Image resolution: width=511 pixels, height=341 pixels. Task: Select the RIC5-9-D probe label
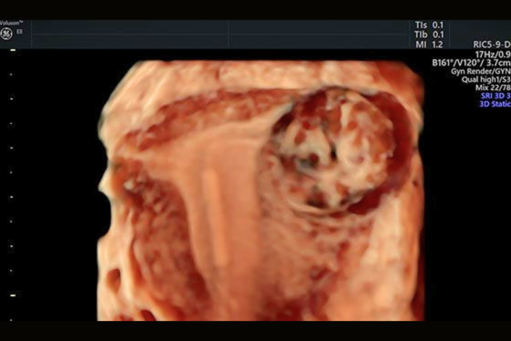(x=492, y=44)
